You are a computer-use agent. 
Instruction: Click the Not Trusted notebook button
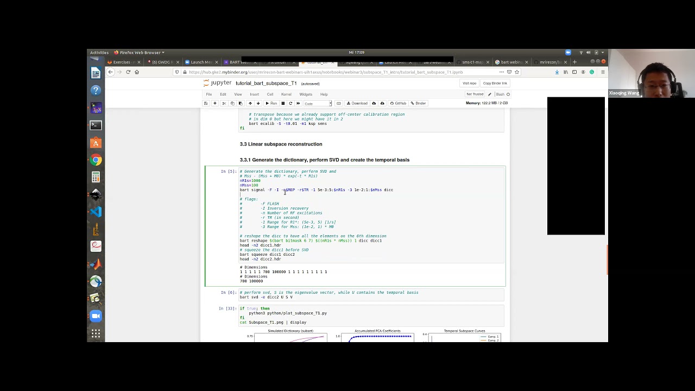pyautogui.click(x=475, y=94)
